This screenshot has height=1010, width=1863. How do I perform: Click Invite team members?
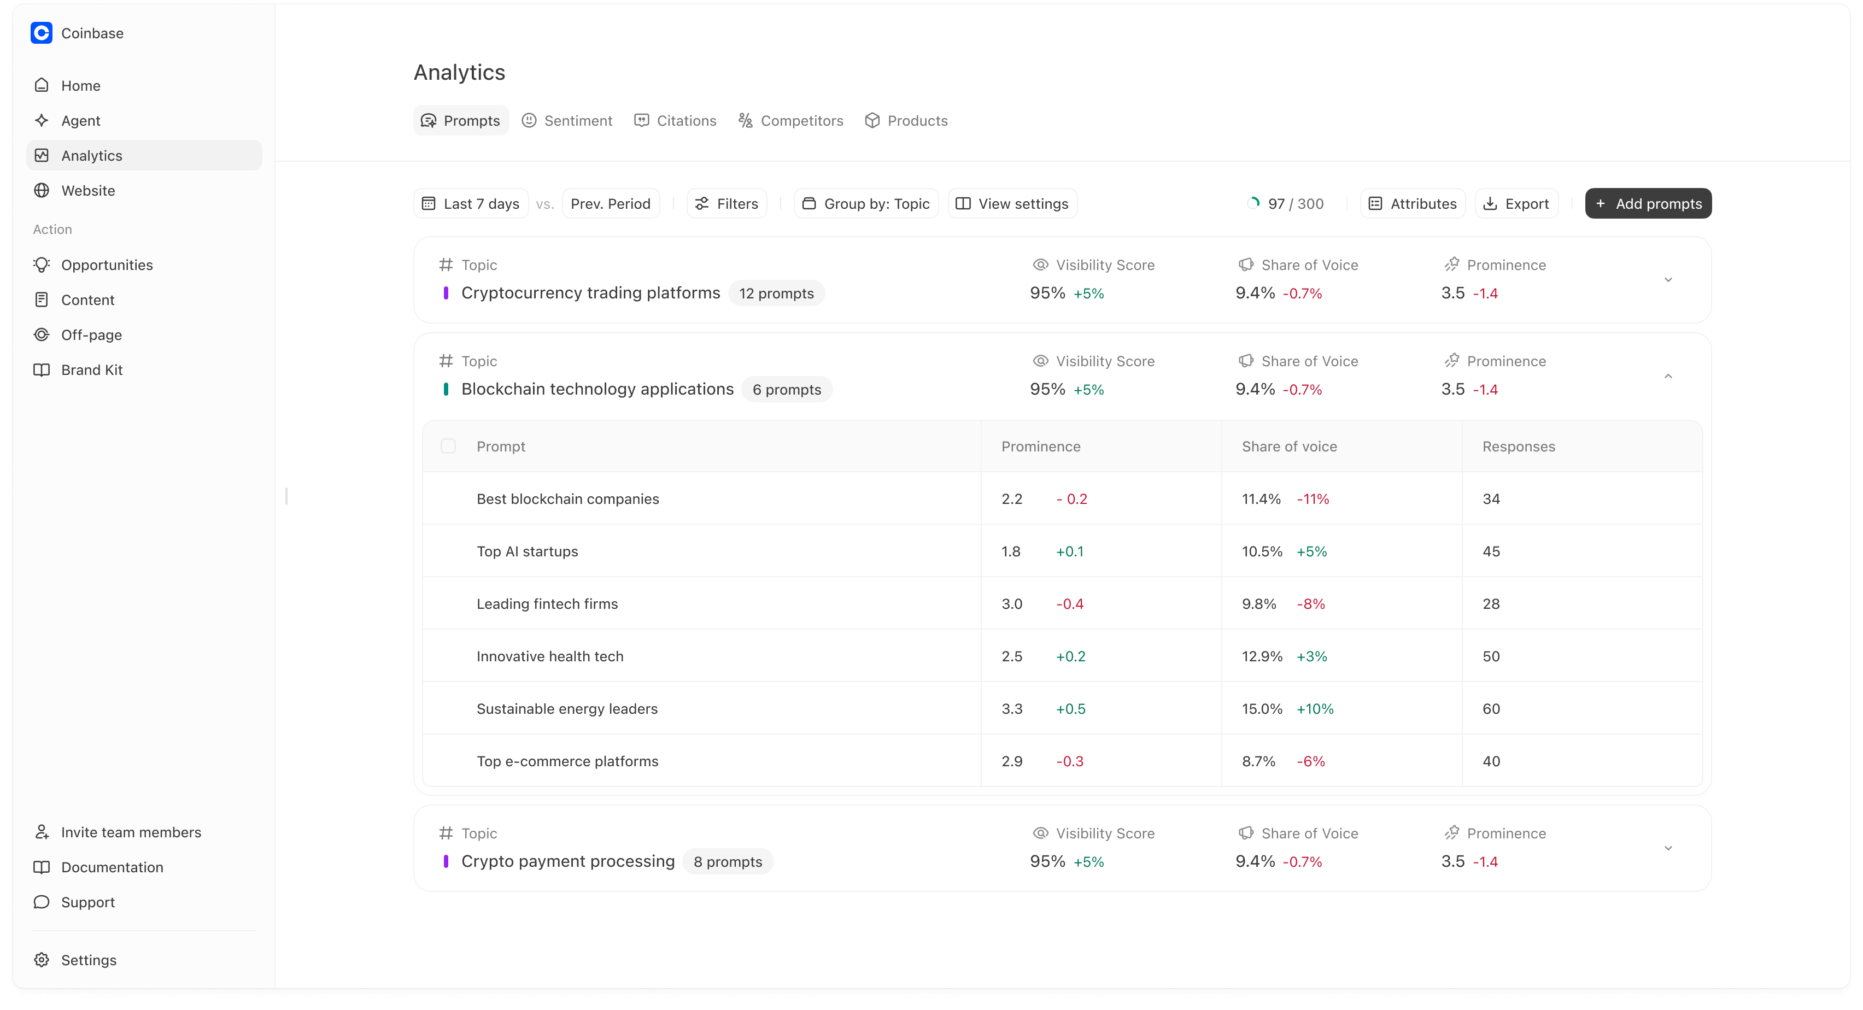tap(131, 832)
